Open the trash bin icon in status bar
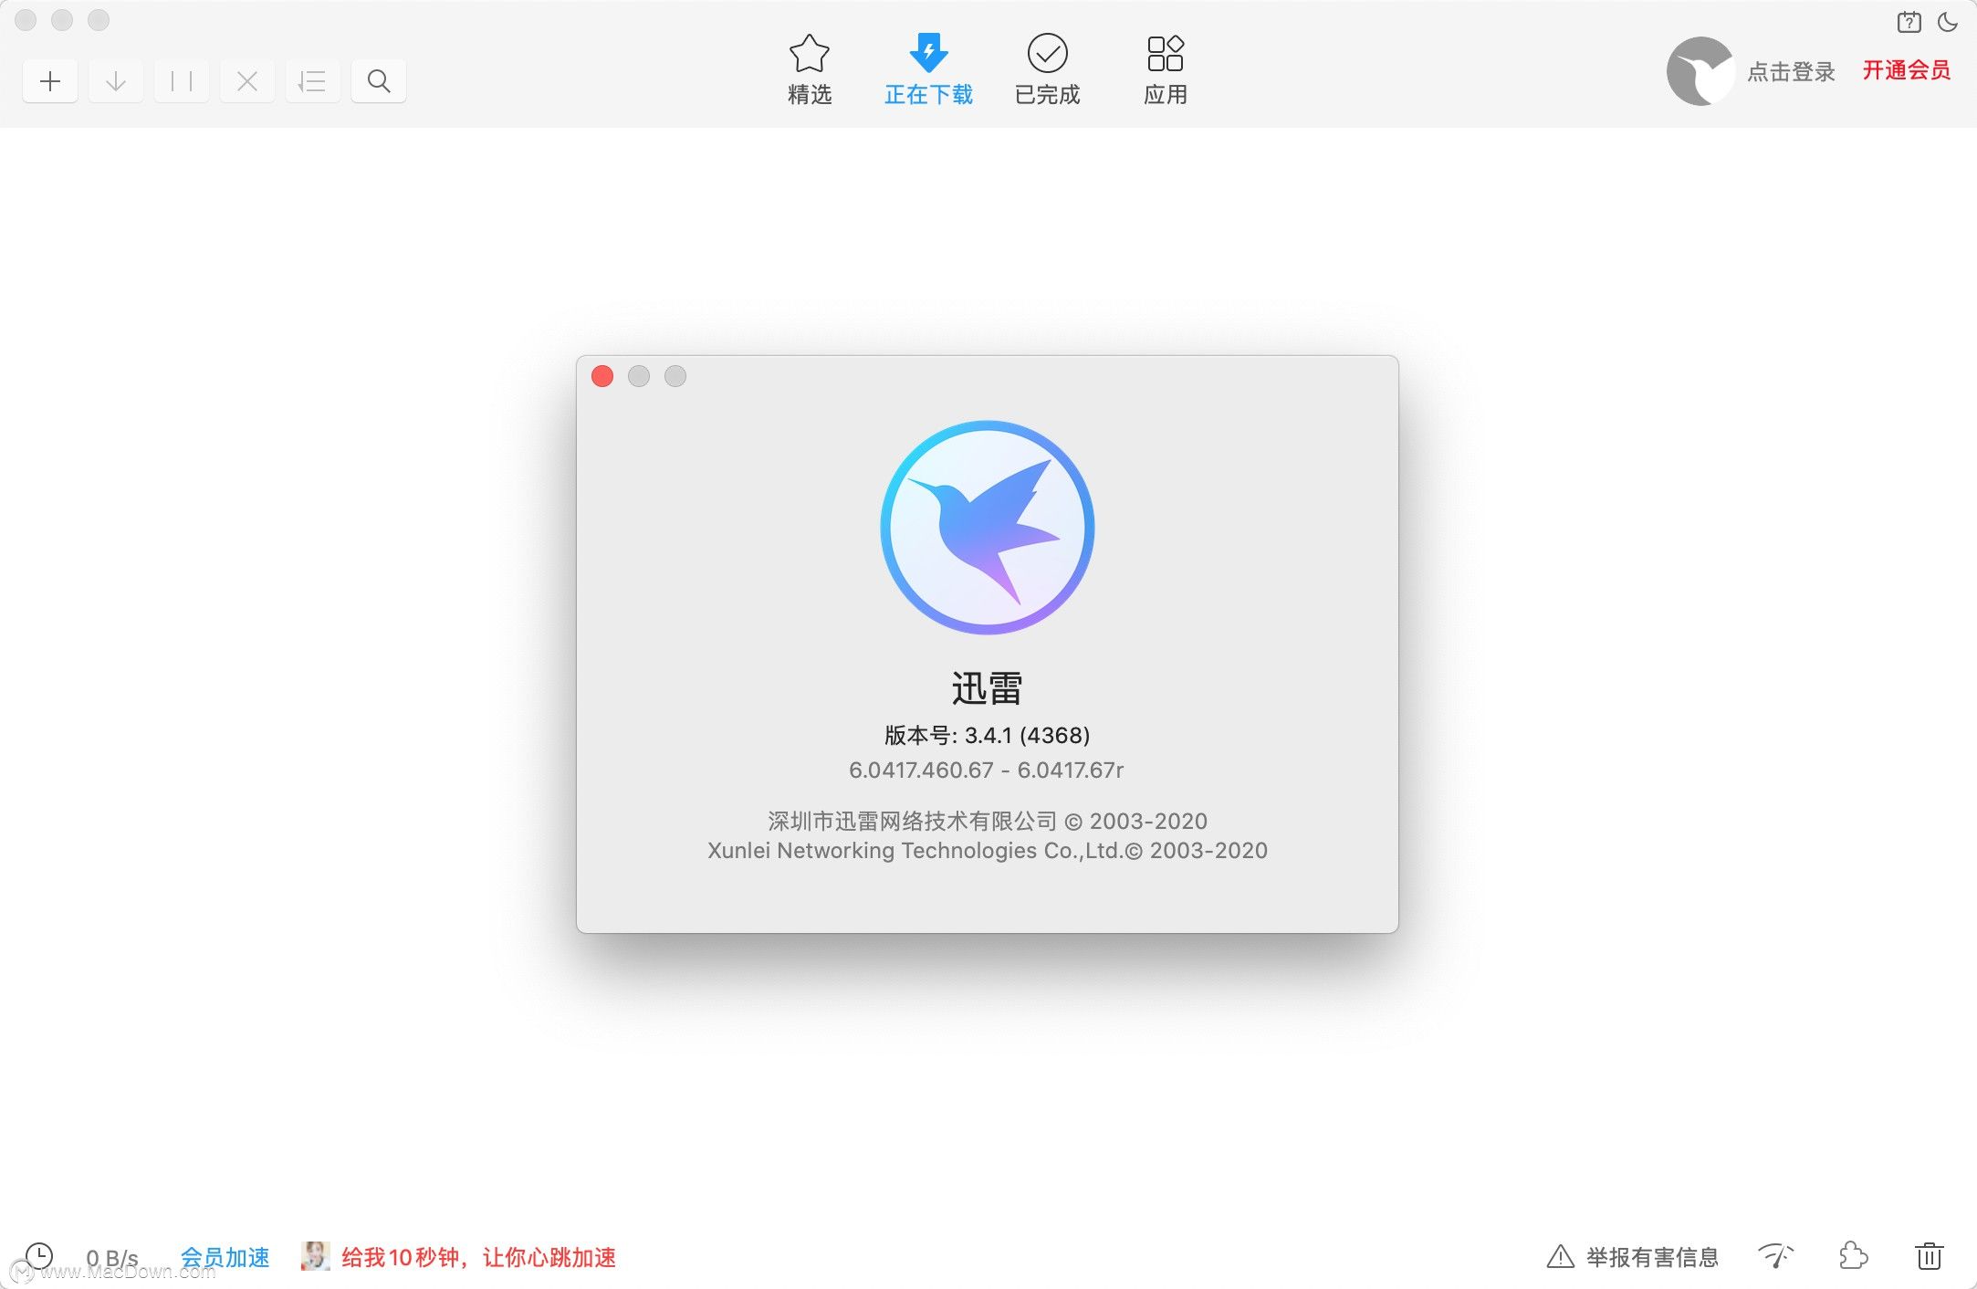The height and width of the screenshot is (1289, 1977). (1929, 1256)
